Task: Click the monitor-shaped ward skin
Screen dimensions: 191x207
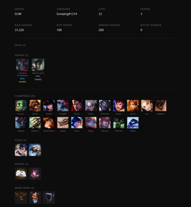Action: [49, 197]
